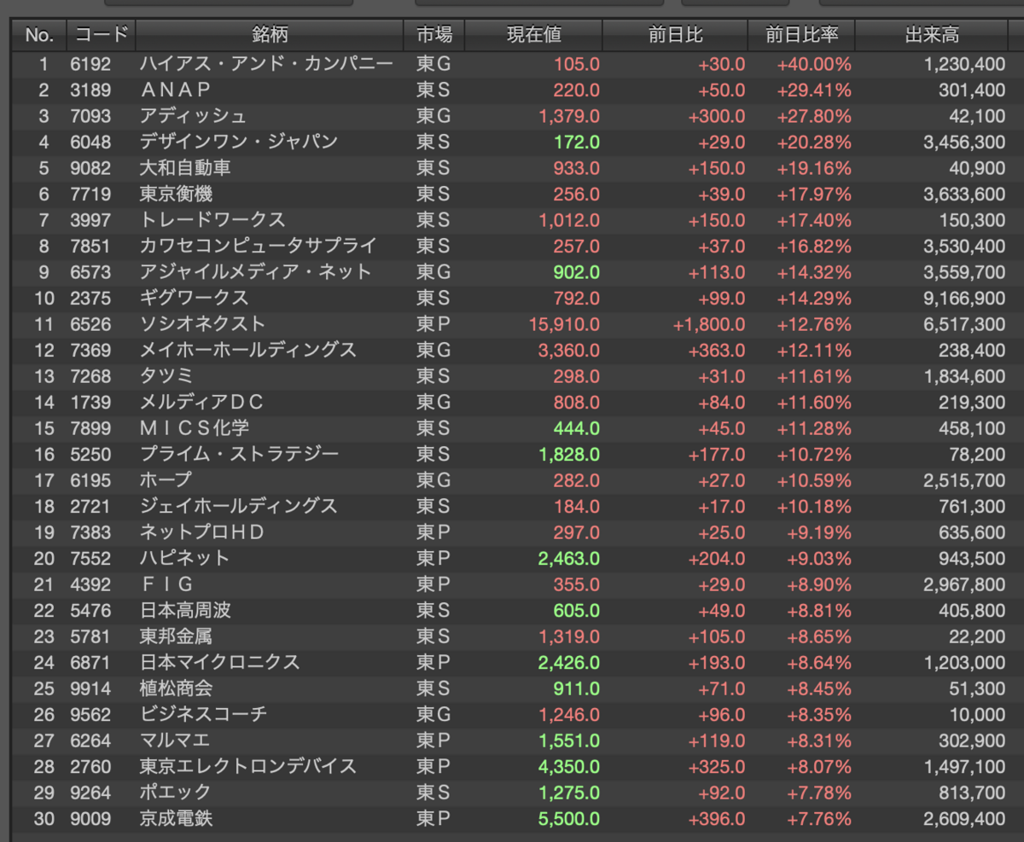This screenshot has height=842, width=1024.
Task: Select タツミ stock name
Action: 166,376
